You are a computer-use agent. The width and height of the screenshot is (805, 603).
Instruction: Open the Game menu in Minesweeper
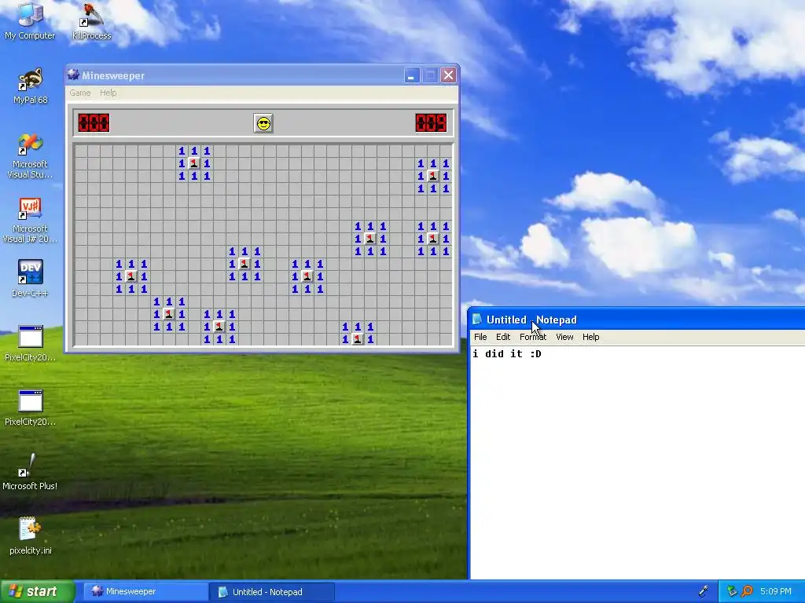click(80, 93)
